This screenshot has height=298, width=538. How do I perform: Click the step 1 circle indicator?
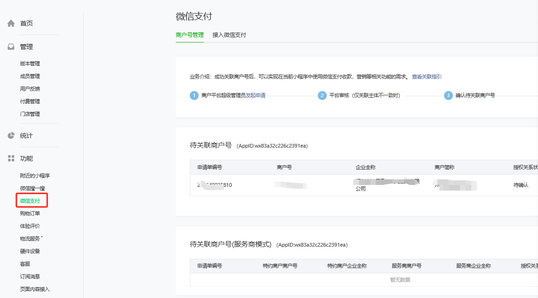pos(194,95)
